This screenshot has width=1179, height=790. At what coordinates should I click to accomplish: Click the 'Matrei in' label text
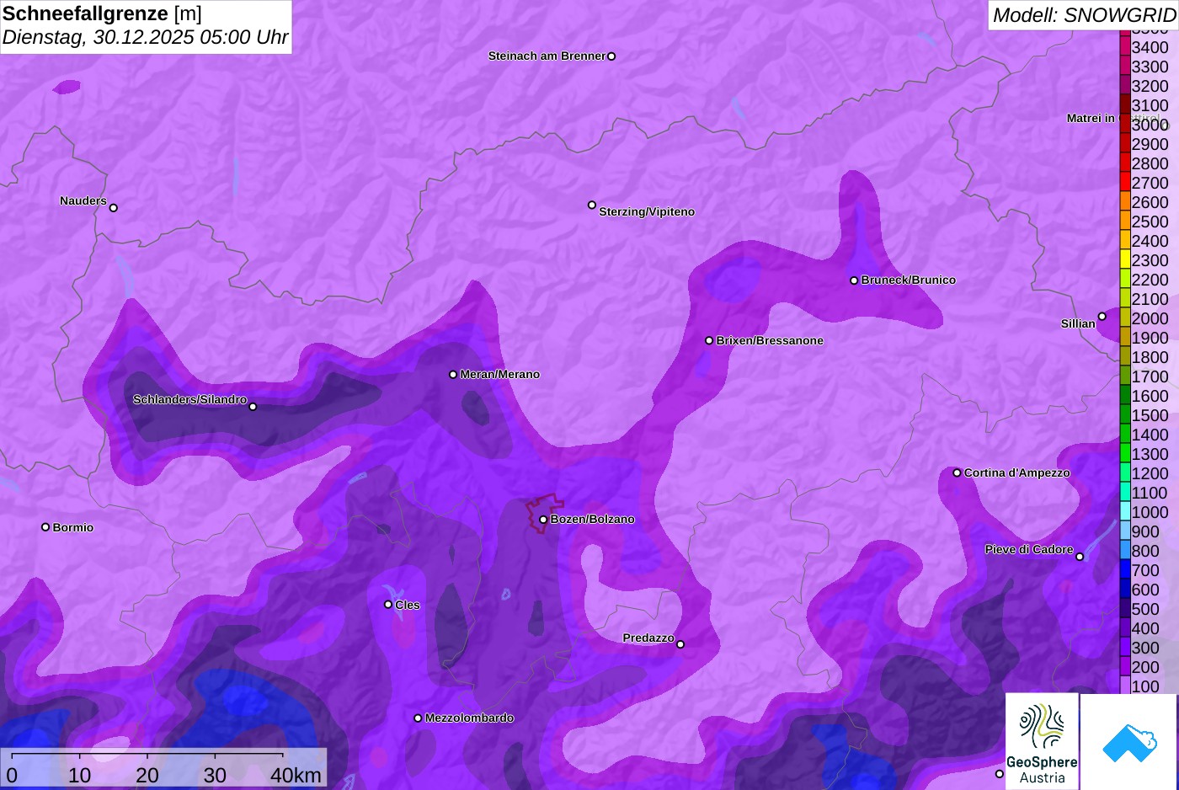point(1091,119)
